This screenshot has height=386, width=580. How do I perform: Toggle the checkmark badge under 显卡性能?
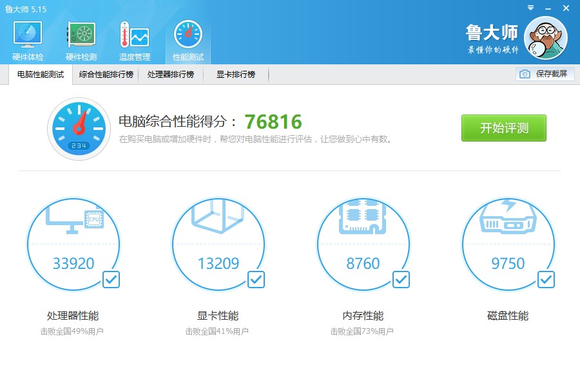[256, 279]
